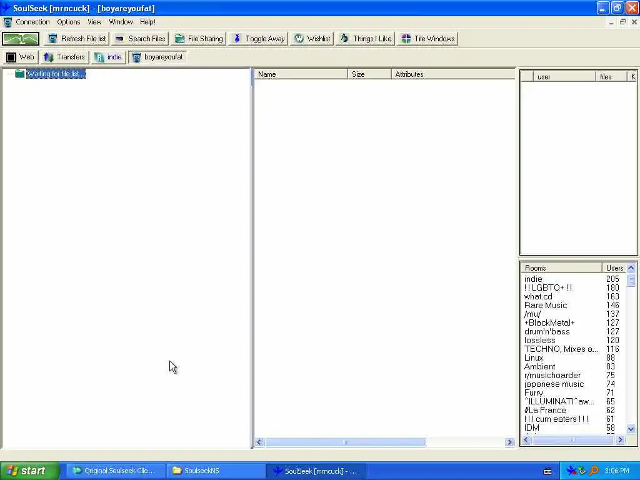
Task: Switch to SoulseekNS folder taskbar window
Action: point(214,471)
